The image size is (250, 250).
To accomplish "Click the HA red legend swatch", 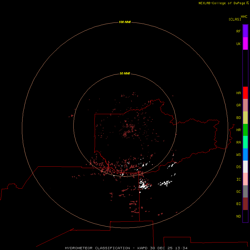I will pyautogui.click(x=245, y=93).
